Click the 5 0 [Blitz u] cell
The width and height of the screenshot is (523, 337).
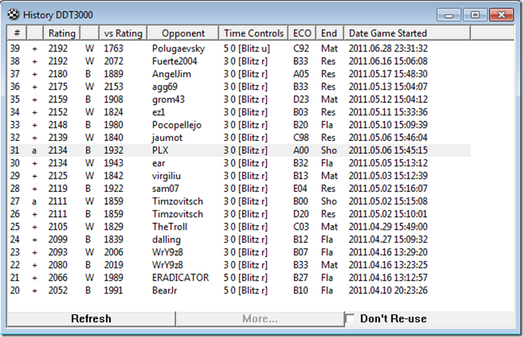click(x=246, y=48)
